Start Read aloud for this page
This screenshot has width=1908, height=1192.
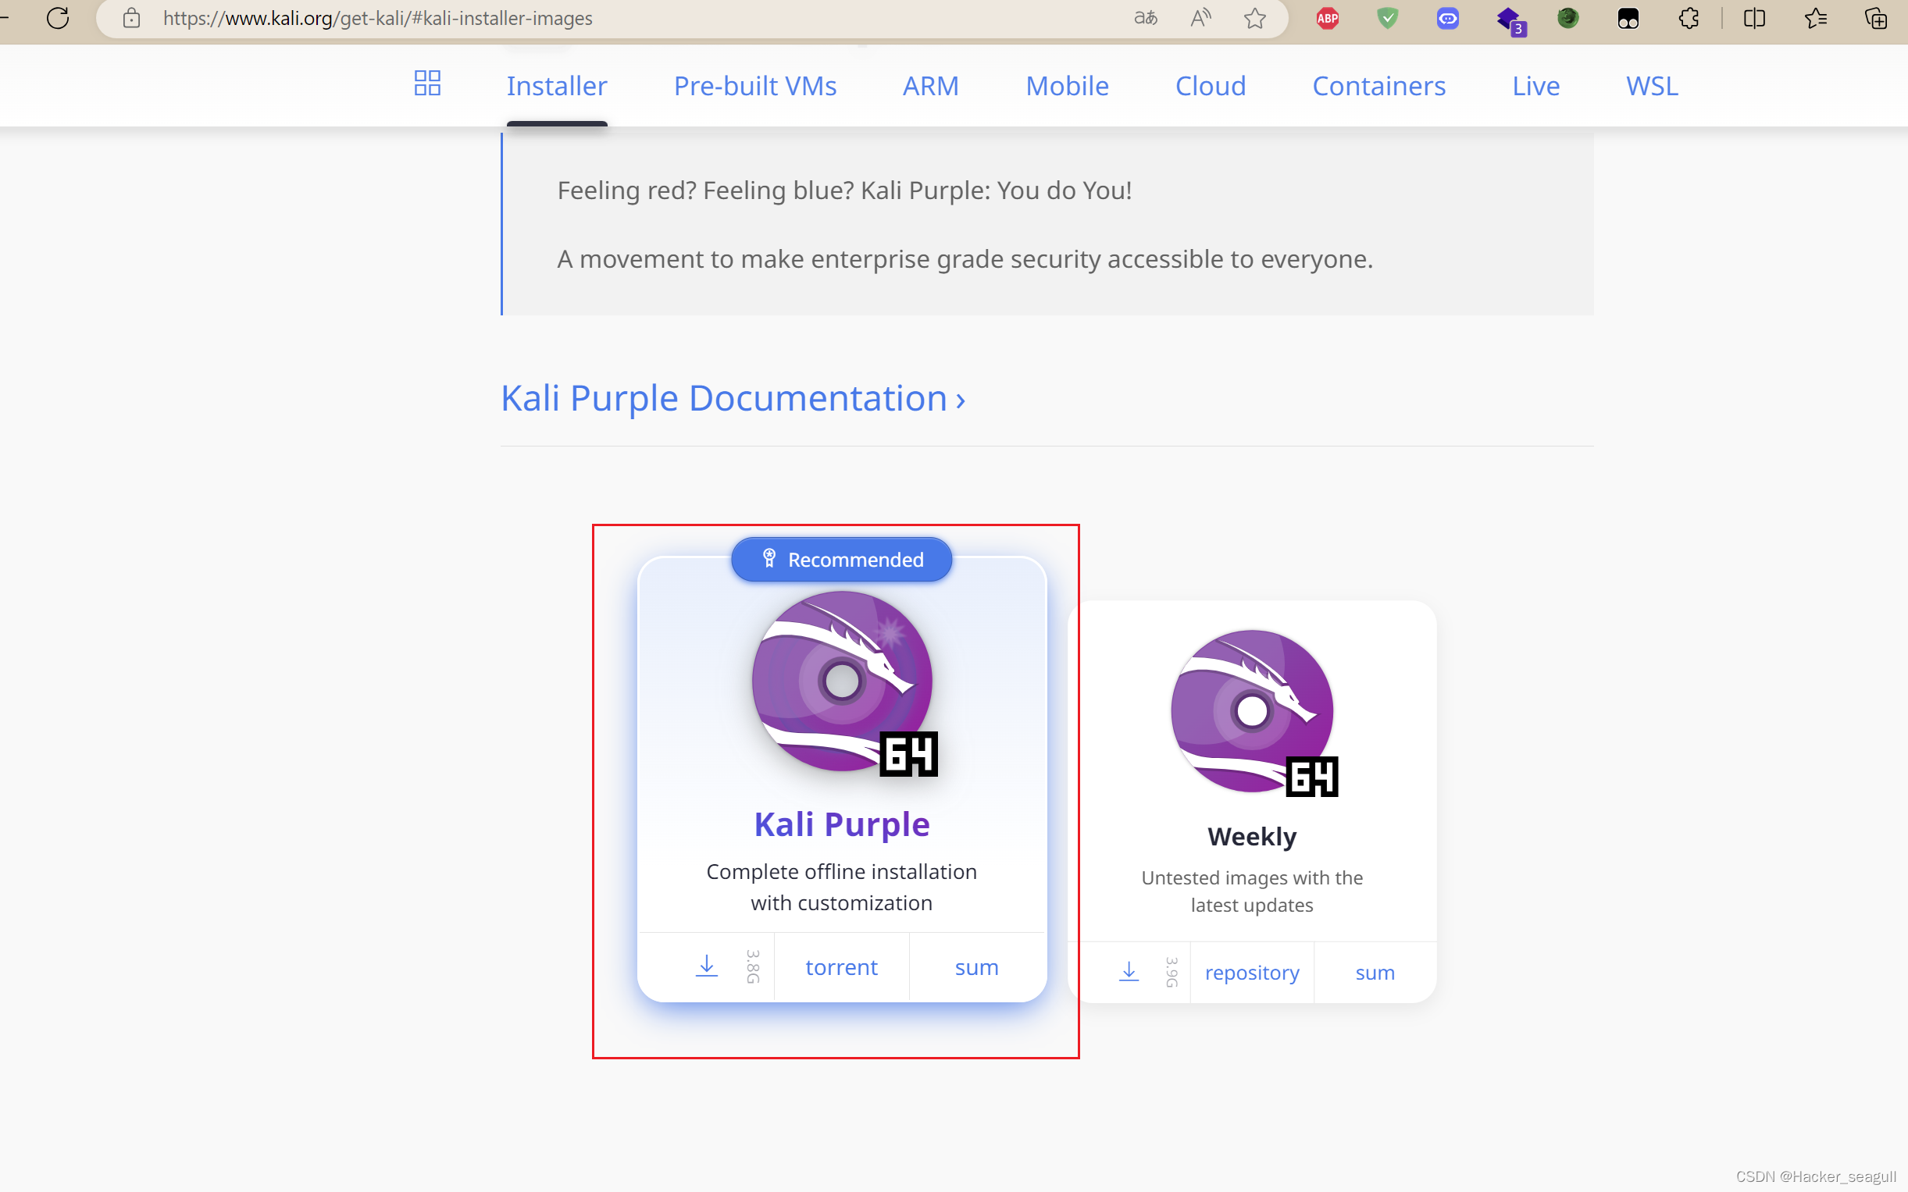tap(1200, 18)
